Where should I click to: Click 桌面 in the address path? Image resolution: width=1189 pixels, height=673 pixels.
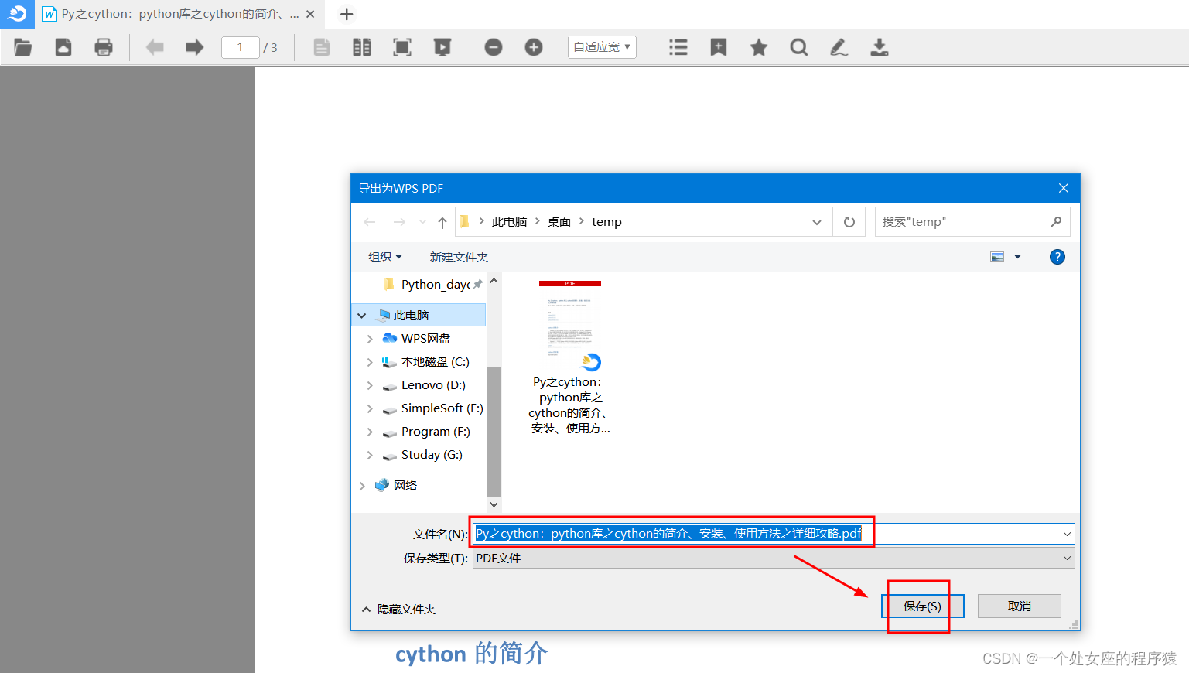point(559,222)
